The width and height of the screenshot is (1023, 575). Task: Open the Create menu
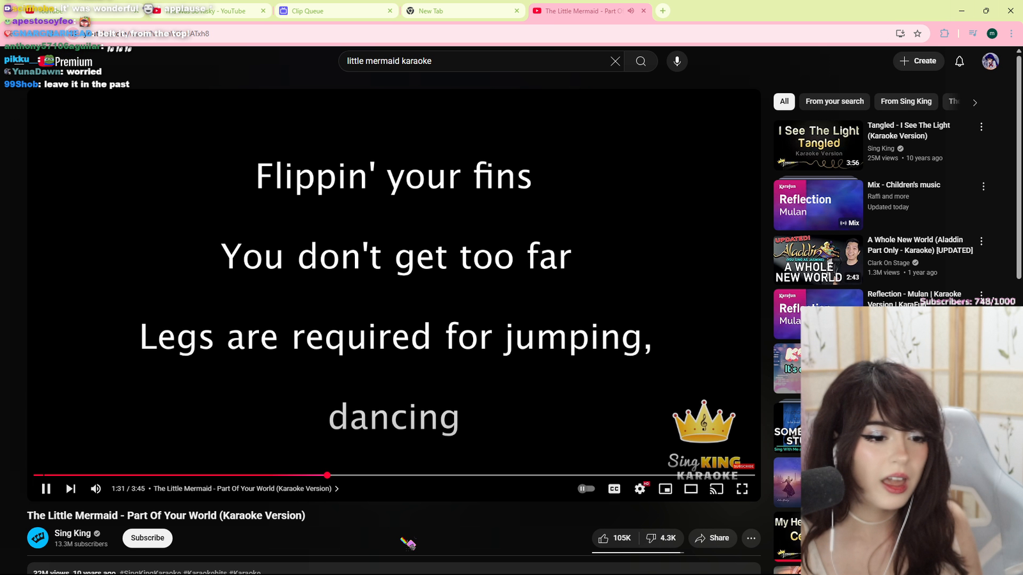pos(918,61)
